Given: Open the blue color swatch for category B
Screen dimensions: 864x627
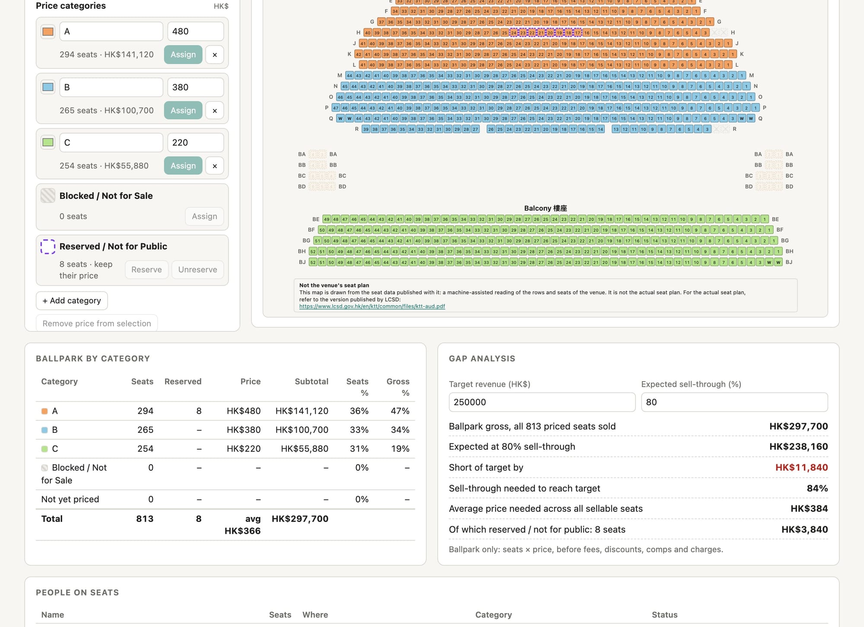Looking at the screenshot, I should pos(48,87).
